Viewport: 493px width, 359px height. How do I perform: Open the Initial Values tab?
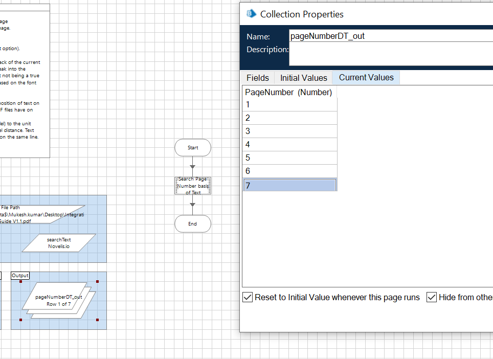click(x=303, y=78)
